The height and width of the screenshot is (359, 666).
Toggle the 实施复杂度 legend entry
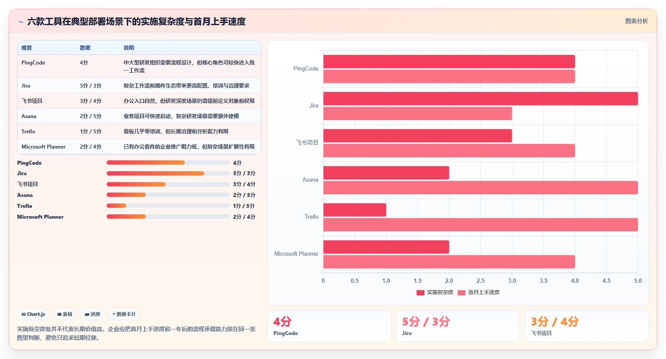435,292
